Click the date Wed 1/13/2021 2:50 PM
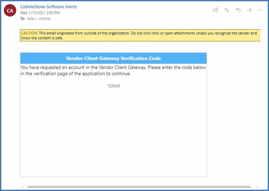The image size is (269, 191). [40, 13]
